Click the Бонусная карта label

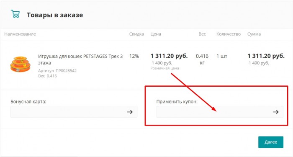tap(28, 102)
